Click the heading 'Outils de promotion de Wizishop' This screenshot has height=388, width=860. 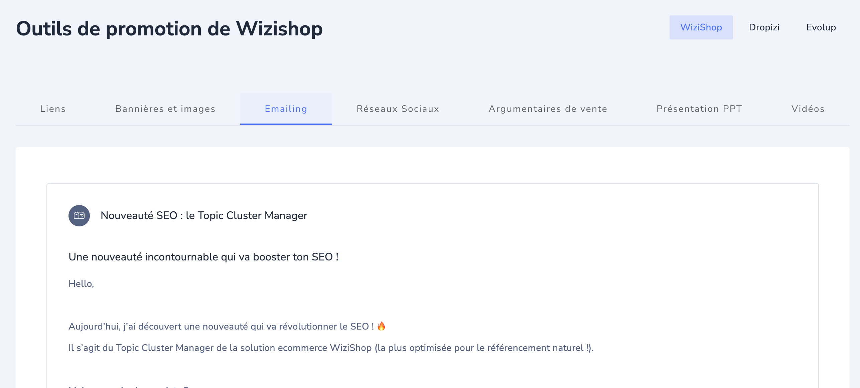pyautogui.click(x=169, y=29)
